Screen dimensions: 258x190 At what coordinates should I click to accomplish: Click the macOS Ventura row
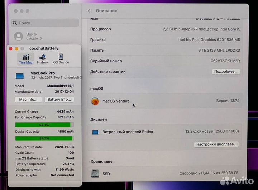(x=165, y=101)
